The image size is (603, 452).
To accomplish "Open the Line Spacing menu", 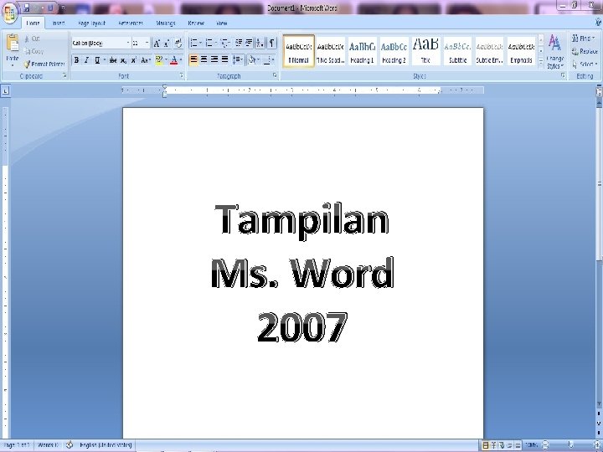I will click(x=238, y=59).
